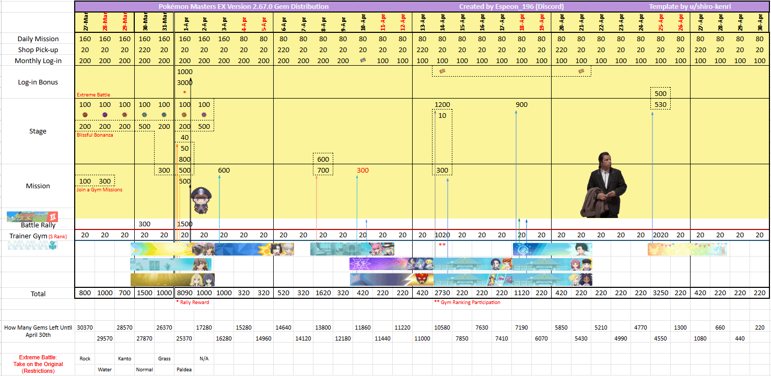The height and width of the screenshot is (376, 771).
Task: Click the total cell '3250'
Action: 661,294
